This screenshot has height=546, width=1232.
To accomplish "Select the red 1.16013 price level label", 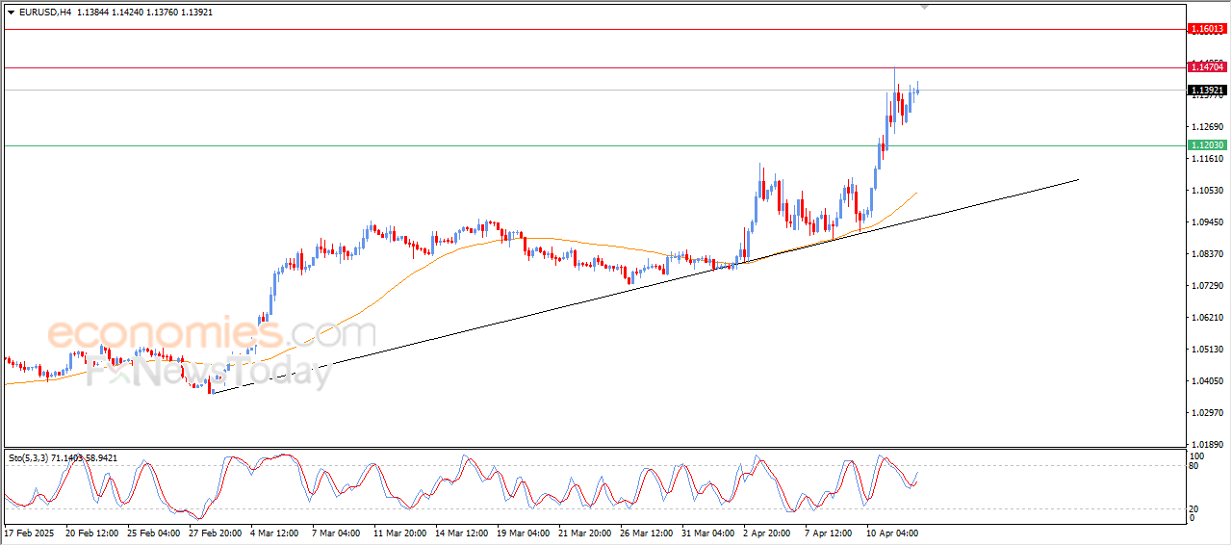I will click(x=1207, y=29).
